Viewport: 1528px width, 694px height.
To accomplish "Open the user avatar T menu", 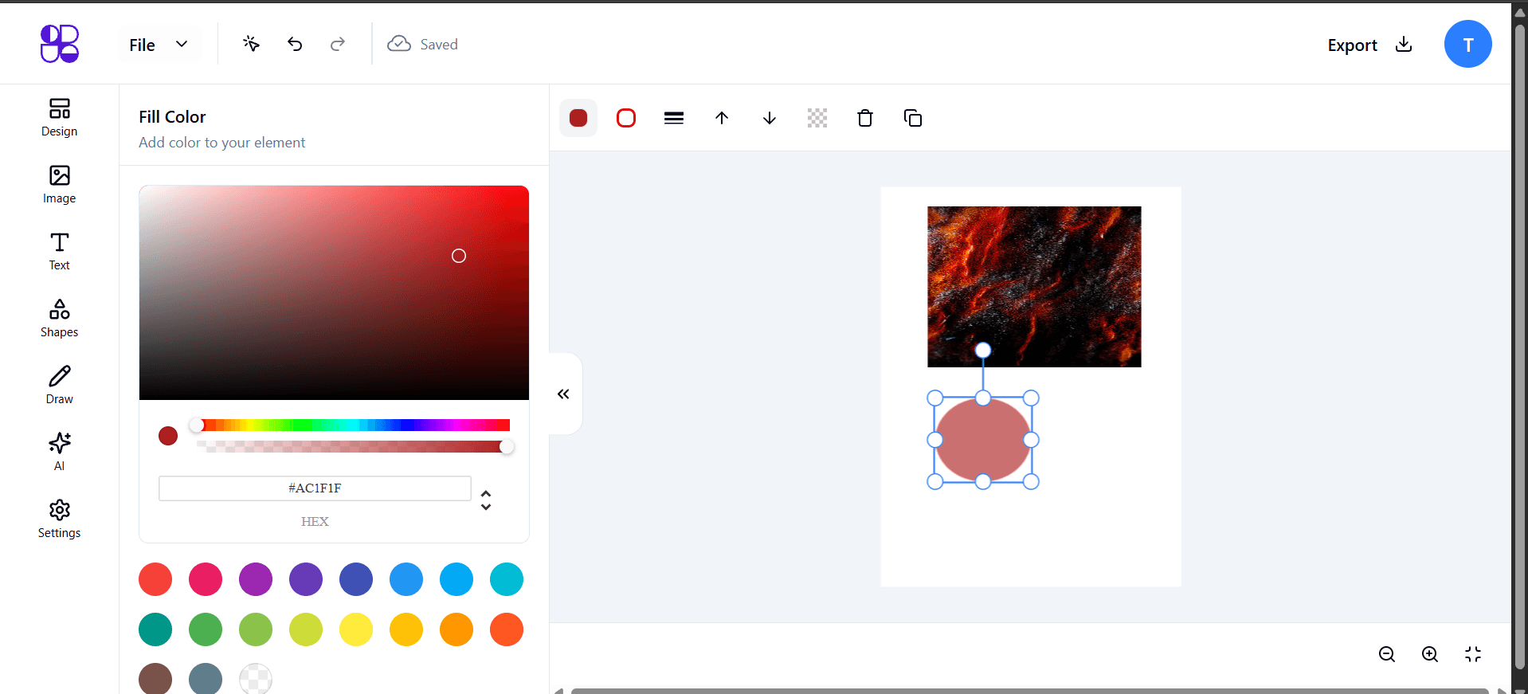I will [x=1467, y=44].
